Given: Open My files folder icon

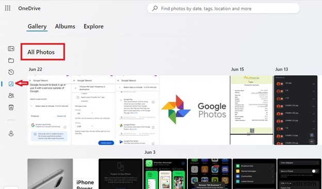Looking at the screenshot, I should tap(11, 60).
